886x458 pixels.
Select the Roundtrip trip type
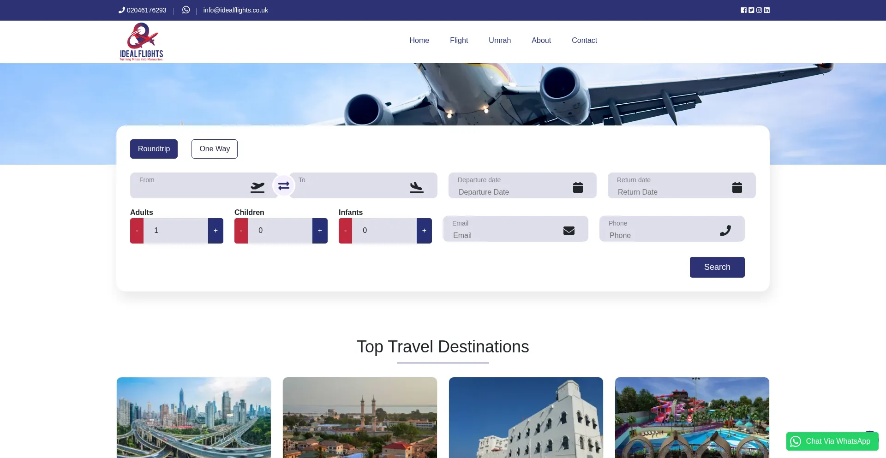[x=154, y=149]
